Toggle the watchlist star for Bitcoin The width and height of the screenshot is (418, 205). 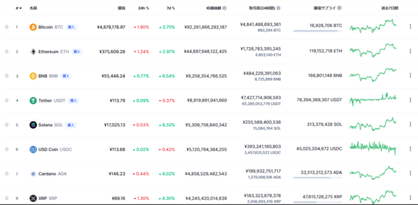pyautogui.click(x=6, y=27)
